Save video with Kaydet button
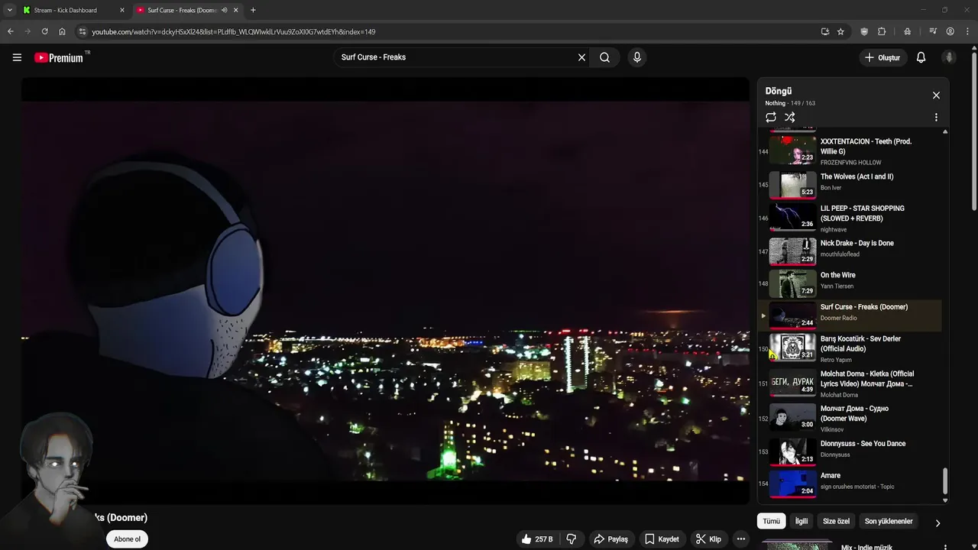The height and width of the screenshot is (550, 978). coord(662,539)
